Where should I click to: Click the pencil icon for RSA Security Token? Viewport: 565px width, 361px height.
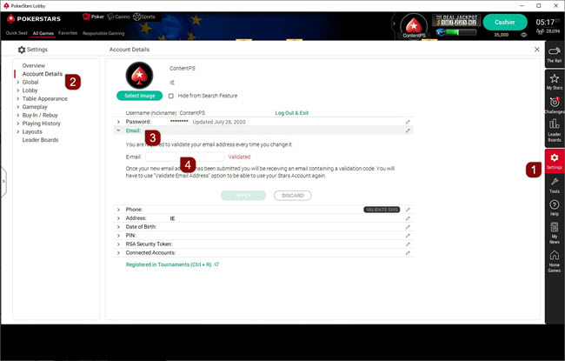[408, 244]
